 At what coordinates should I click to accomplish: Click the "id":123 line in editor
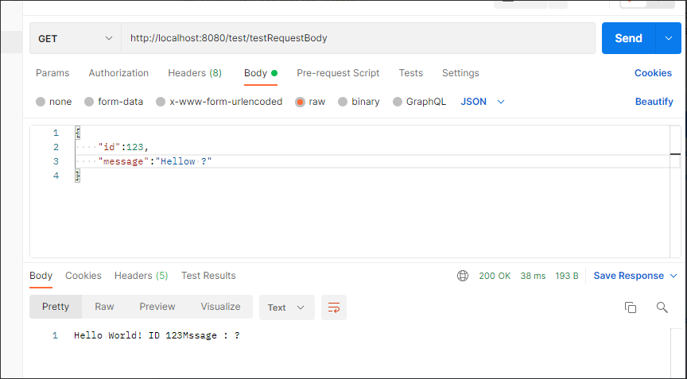coord(123,147)
